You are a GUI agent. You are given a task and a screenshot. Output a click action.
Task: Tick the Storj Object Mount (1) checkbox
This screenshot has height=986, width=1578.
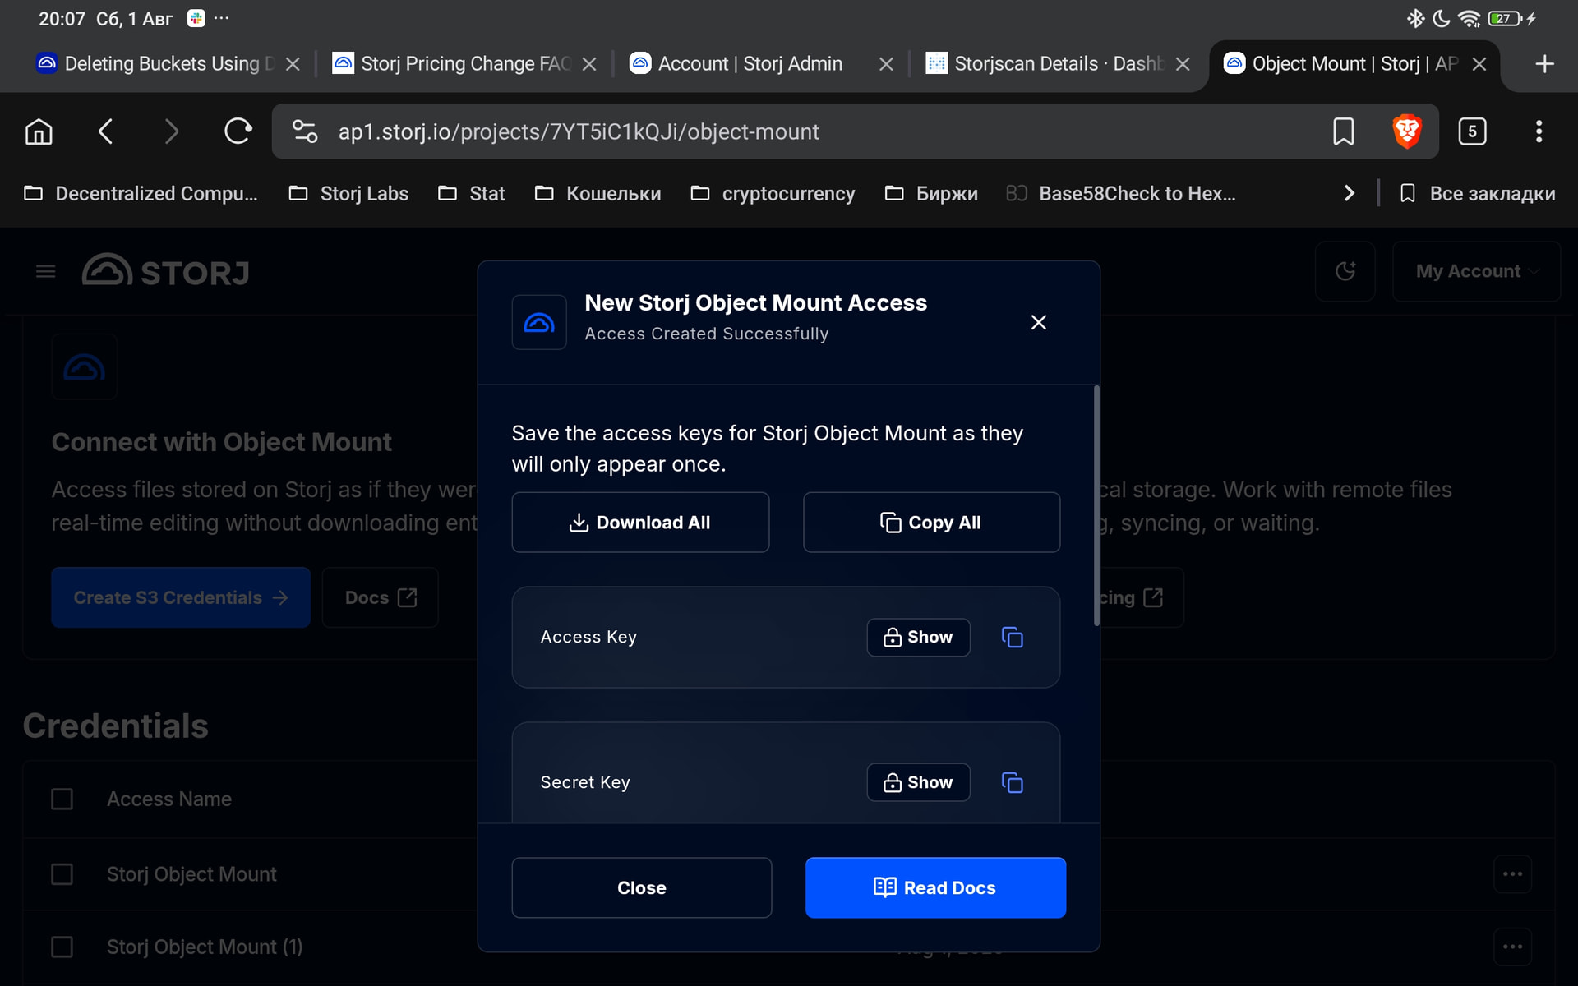tap(62, 947)
